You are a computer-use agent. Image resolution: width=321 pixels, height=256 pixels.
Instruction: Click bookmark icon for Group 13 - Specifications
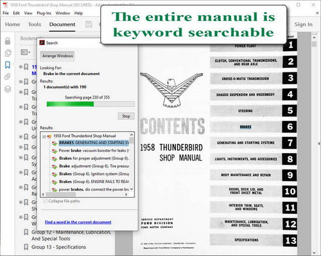26,247
